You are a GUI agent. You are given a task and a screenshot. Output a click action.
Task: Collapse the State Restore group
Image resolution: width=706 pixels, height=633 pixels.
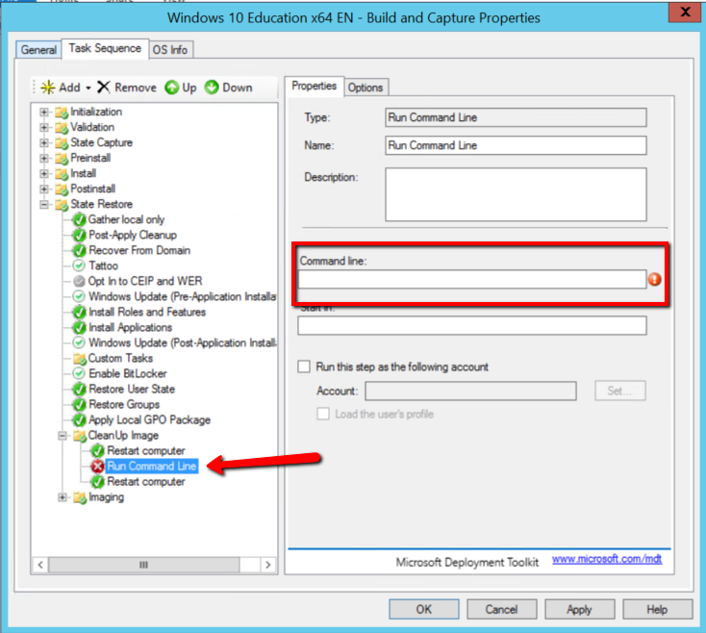(44, 205)
